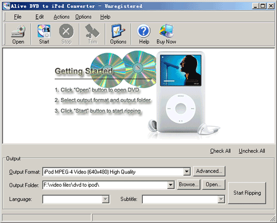The height and width of the screenshot is (223, 277).
Task: Click the Advanced... button
Action: [209, 171]
